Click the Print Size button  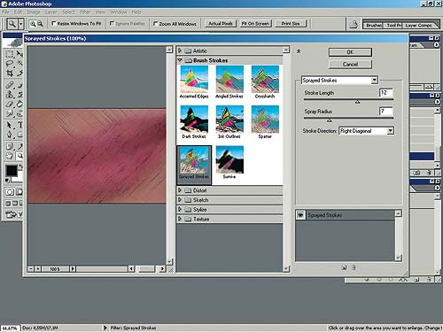[291, 23]
